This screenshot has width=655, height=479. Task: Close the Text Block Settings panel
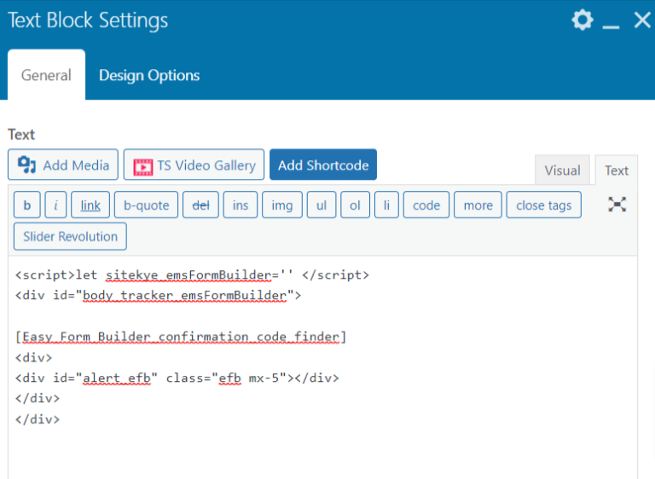click(x=642, y=20)
